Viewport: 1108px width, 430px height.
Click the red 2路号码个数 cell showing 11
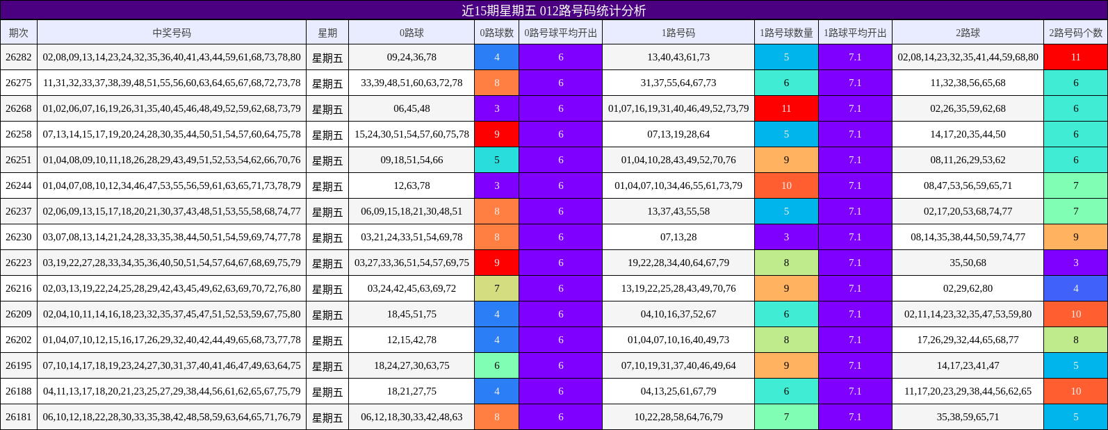coord(1075,57)
